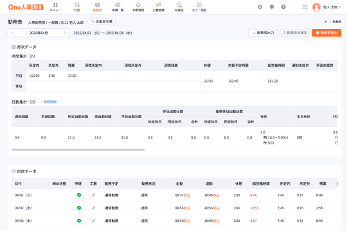Viewport: 347px width, 231px height.
Task: Go to the previous month
Action: (13, 33)
